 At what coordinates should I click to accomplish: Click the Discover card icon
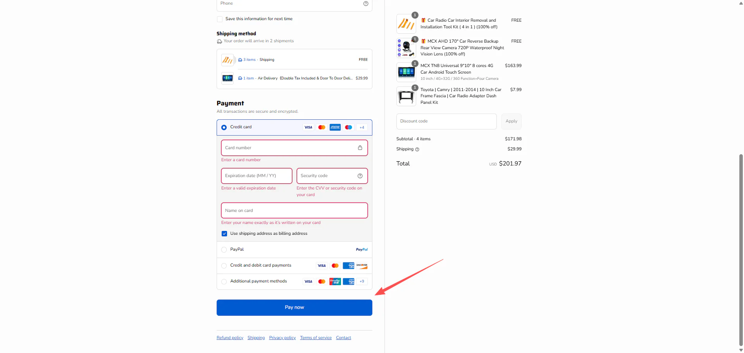pos(362,265)
